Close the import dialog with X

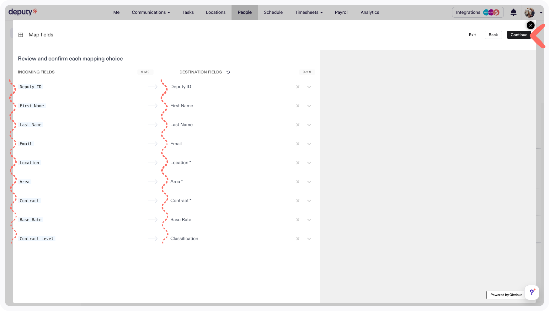[x=530, y=25]
